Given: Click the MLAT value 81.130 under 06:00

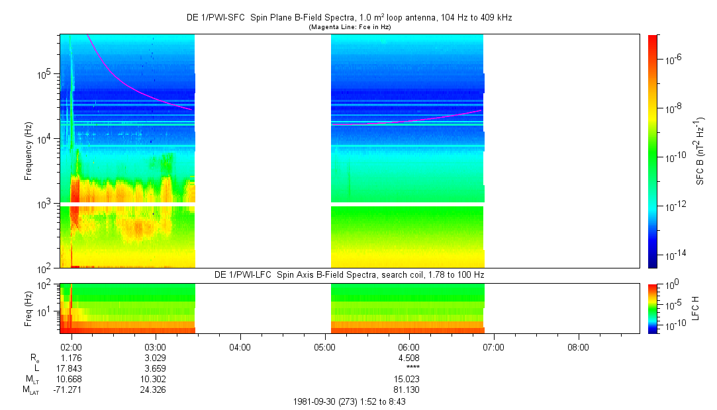Looking at the screenshot, I should 409,390.
